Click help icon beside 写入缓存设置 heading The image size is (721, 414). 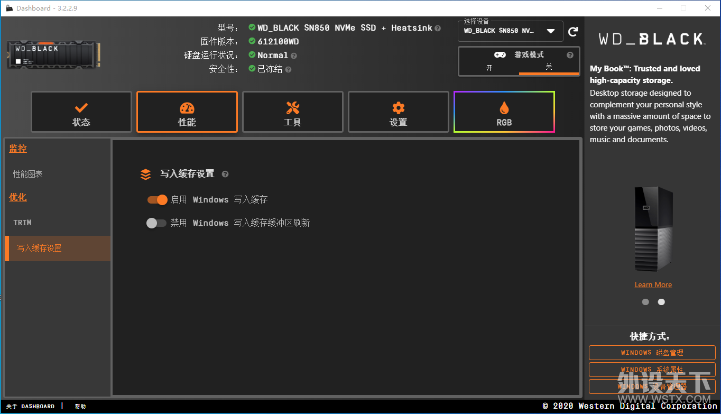(x=225, y=174)
